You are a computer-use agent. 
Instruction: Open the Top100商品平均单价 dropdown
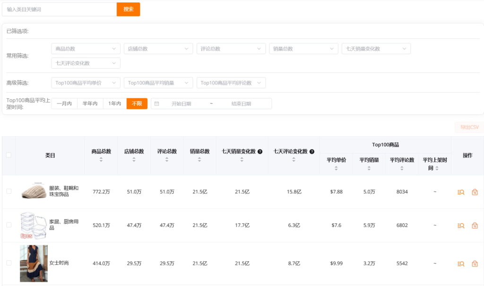coord(85,82)
